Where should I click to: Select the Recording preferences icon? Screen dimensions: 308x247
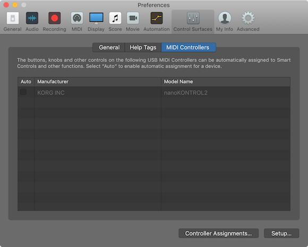point(54,21)
